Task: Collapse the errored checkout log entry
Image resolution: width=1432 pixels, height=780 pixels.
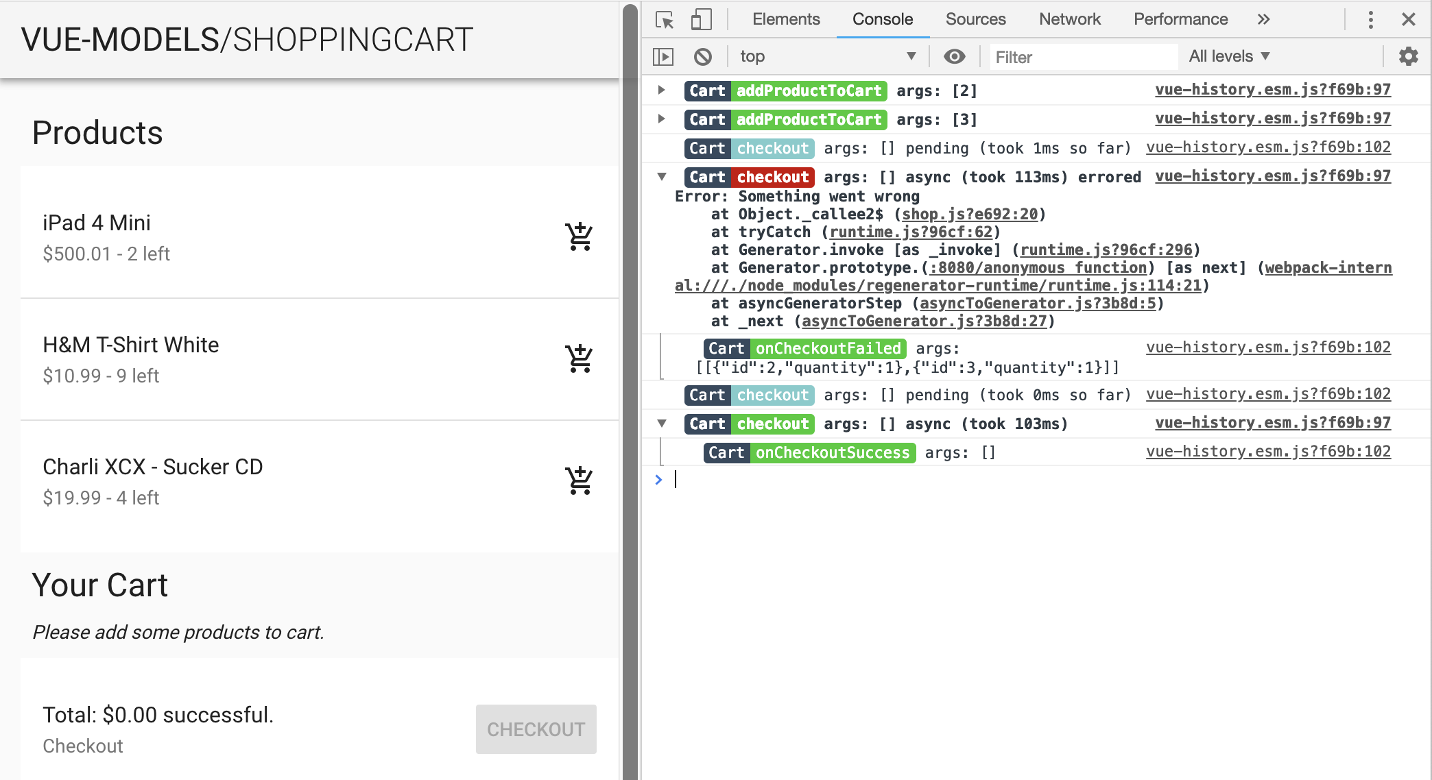Action: [x=661, y=177]
